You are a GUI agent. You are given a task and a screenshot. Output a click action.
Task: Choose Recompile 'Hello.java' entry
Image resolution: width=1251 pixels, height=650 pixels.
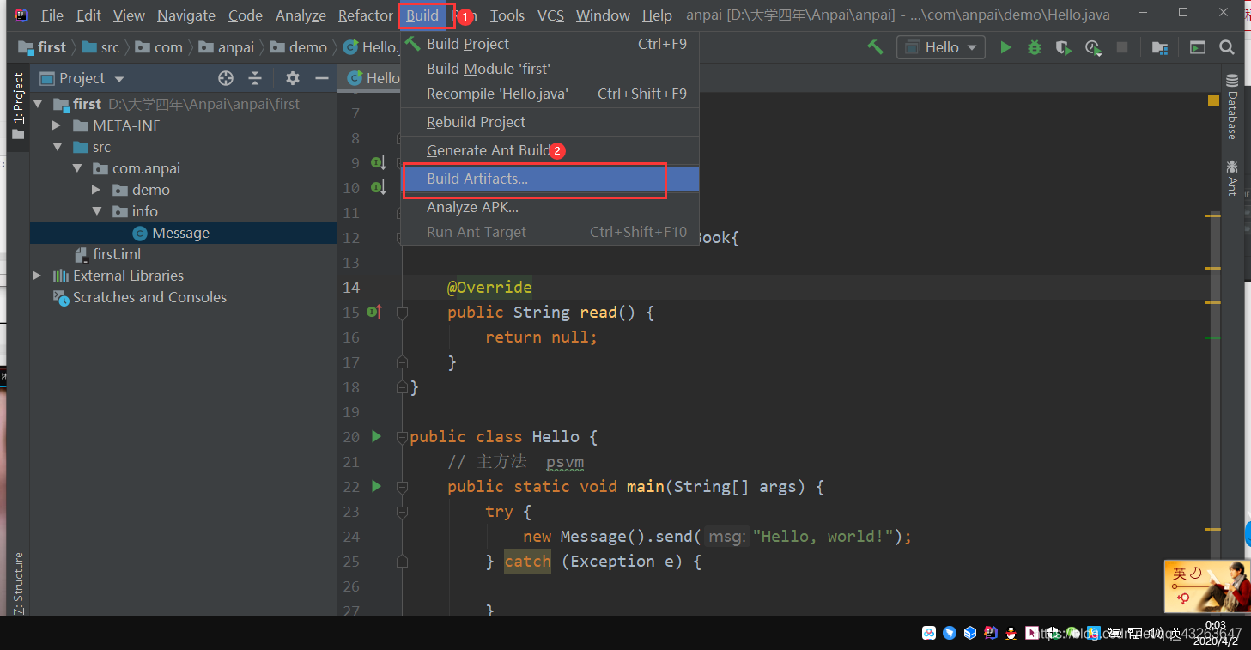click(550, 94)
